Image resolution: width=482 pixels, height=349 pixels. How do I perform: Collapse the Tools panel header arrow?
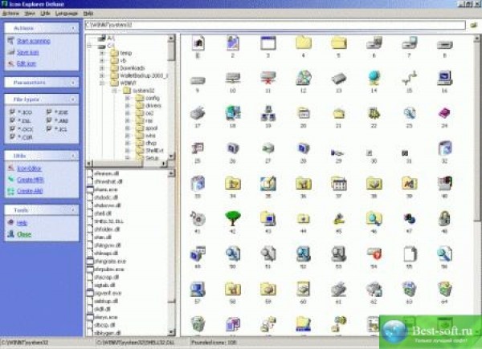click(x=73, y=210)
